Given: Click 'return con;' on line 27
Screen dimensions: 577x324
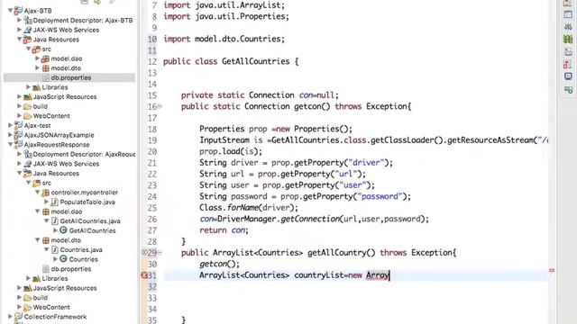Looking at the screenshot, I should click(224, 230).
